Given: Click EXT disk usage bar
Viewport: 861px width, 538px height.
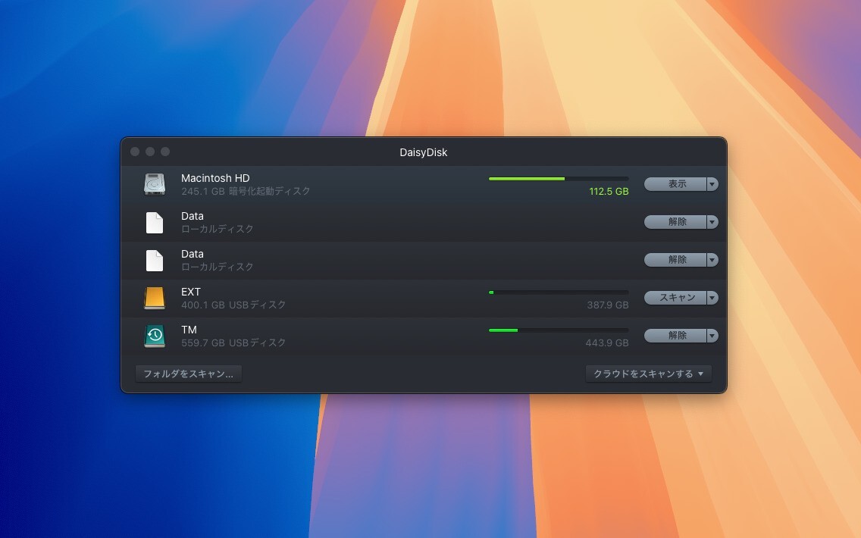Looking at the screenshot, I should (559, 292).
